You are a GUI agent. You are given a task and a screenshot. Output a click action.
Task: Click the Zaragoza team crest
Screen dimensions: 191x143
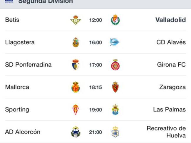click(x=115, y=87)
